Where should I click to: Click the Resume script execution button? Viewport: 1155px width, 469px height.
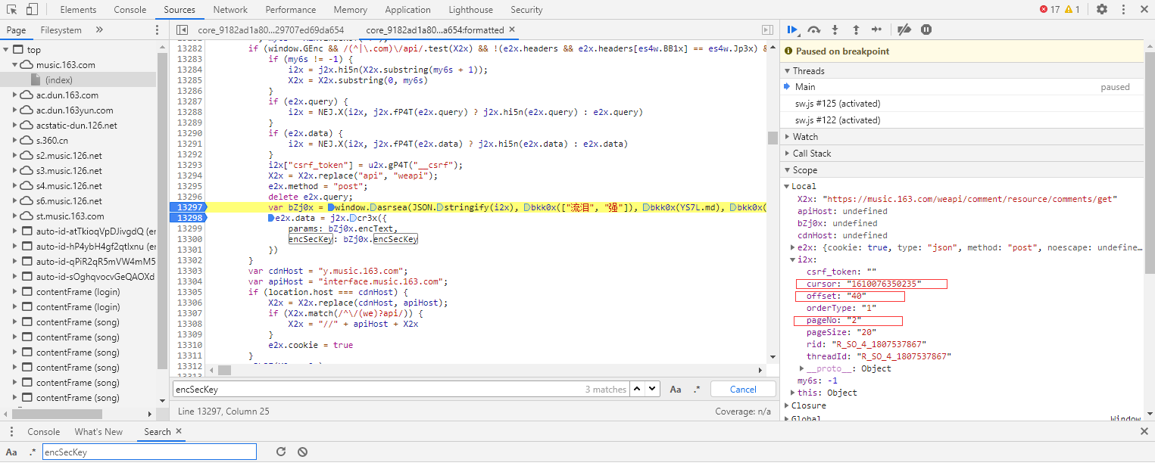click(792, 30)
